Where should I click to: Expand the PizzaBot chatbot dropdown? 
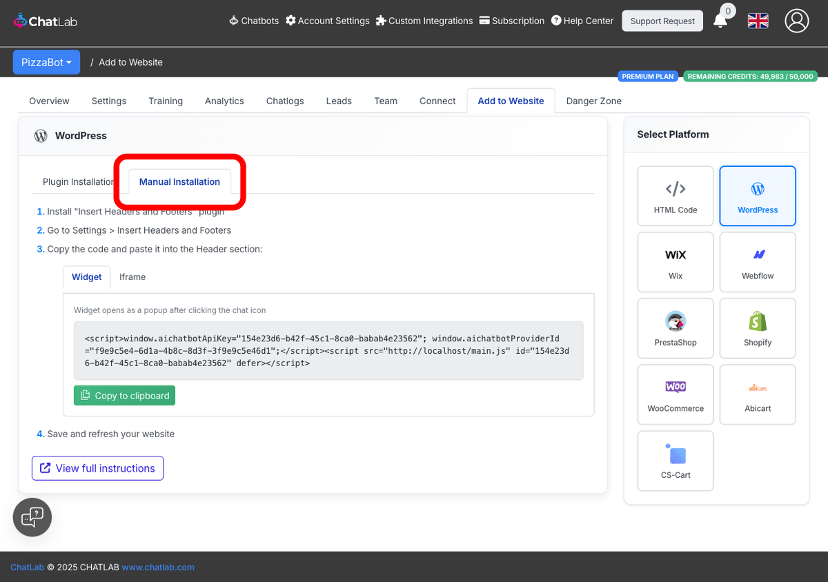[46, 62]
